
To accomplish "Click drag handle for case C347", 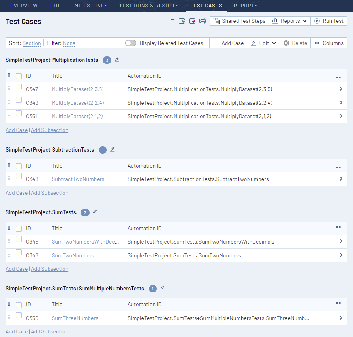I will pos(9,89).
